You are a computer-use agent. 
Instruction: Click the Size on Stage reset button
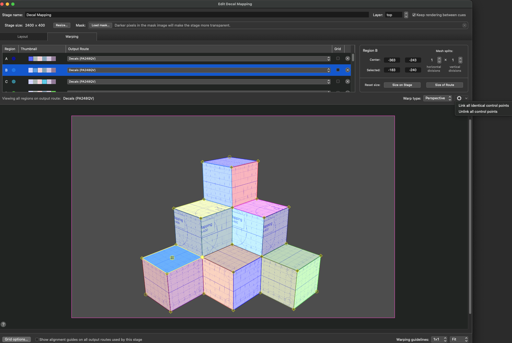point(402,85)
